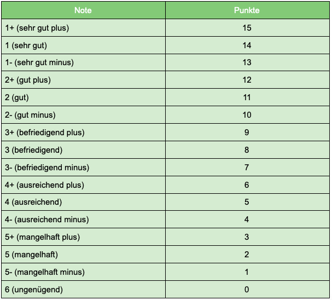332x300 pixels.
Task: Select the '3 (befriedigend)' cell
Action: (84, 150)
